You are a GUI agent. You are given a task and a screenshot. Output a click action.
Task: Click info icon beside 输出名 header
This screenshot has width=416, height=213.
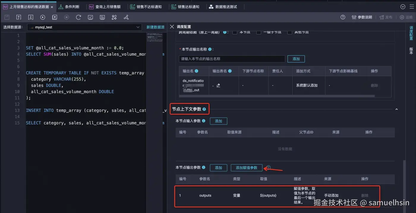pyautogui.click(x=196, y=71)
